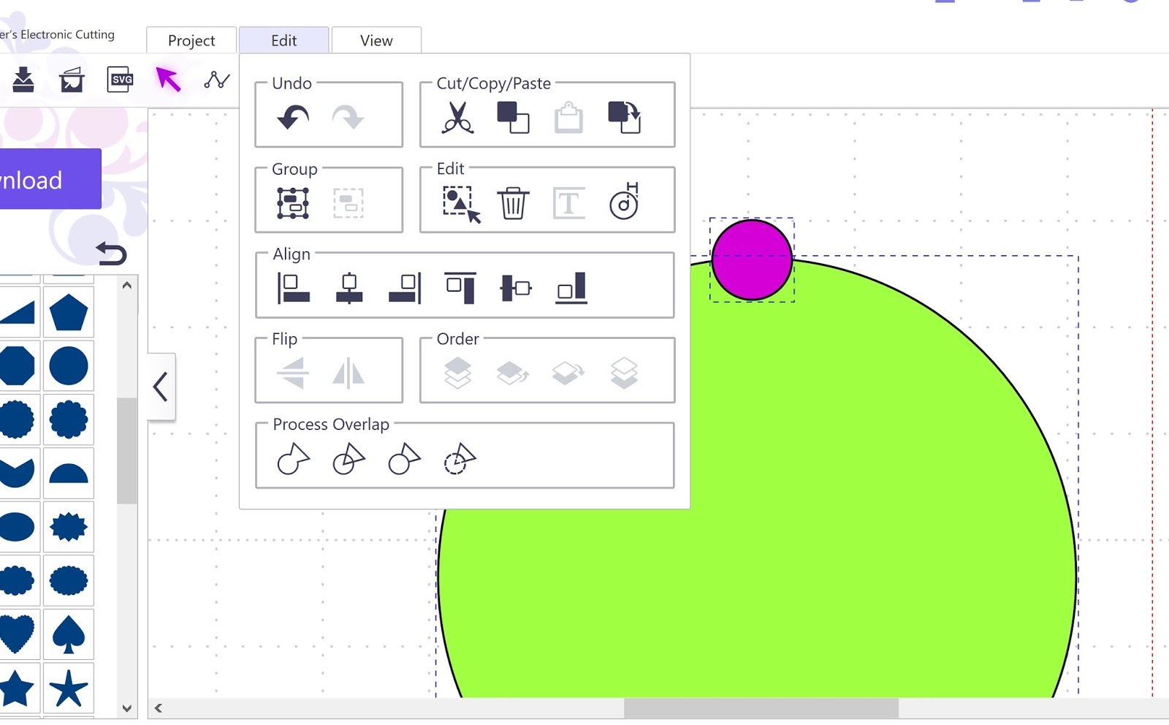Select the node editing tool
Image resolution: width=1169 pixels, height=725 pixels.
216,80
